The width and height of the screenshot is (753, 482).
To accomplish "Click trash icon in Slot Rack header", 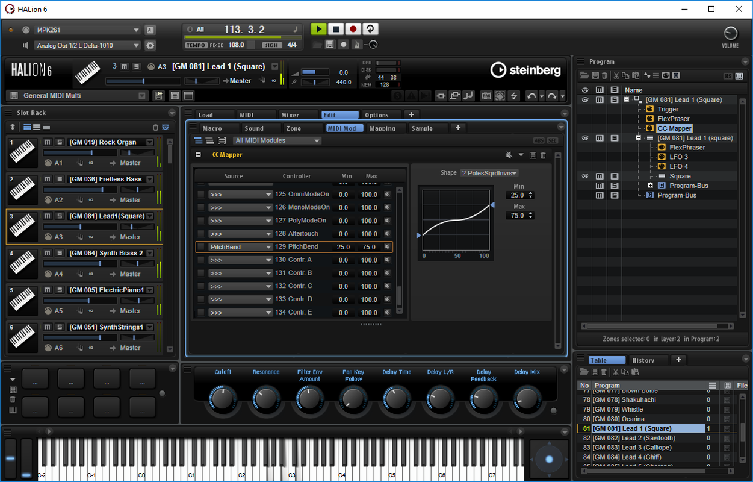I will point(155,127).
